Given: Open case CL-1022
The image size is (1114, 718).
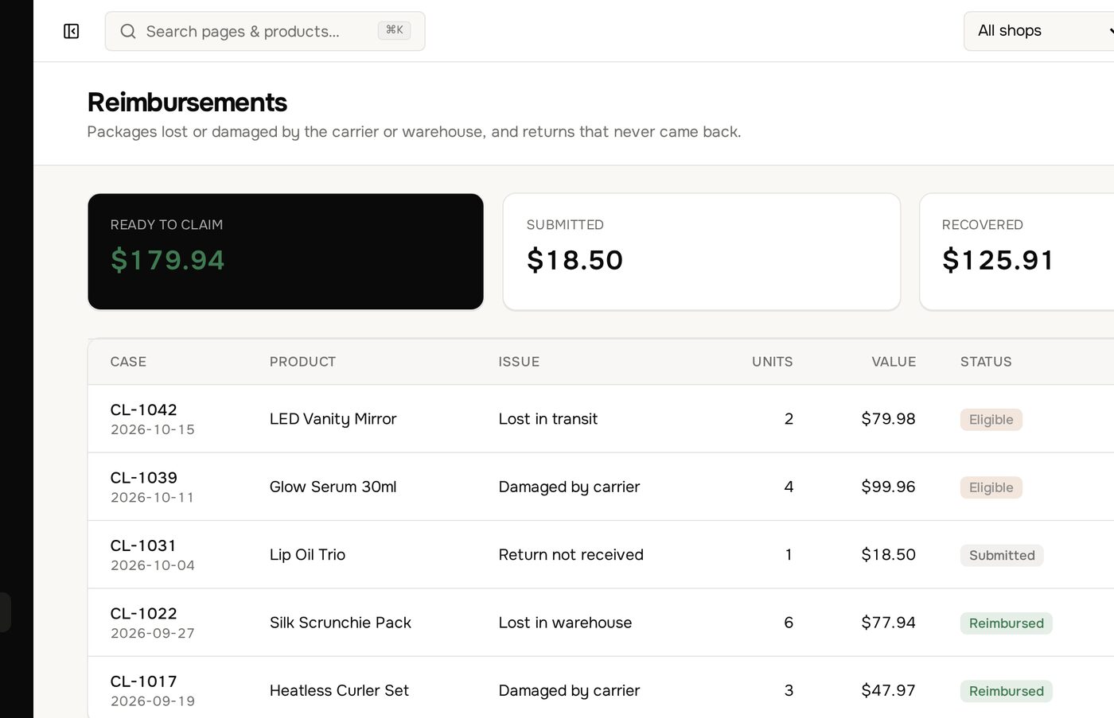Looking at the screenshot, I should [x=143, y=614].
